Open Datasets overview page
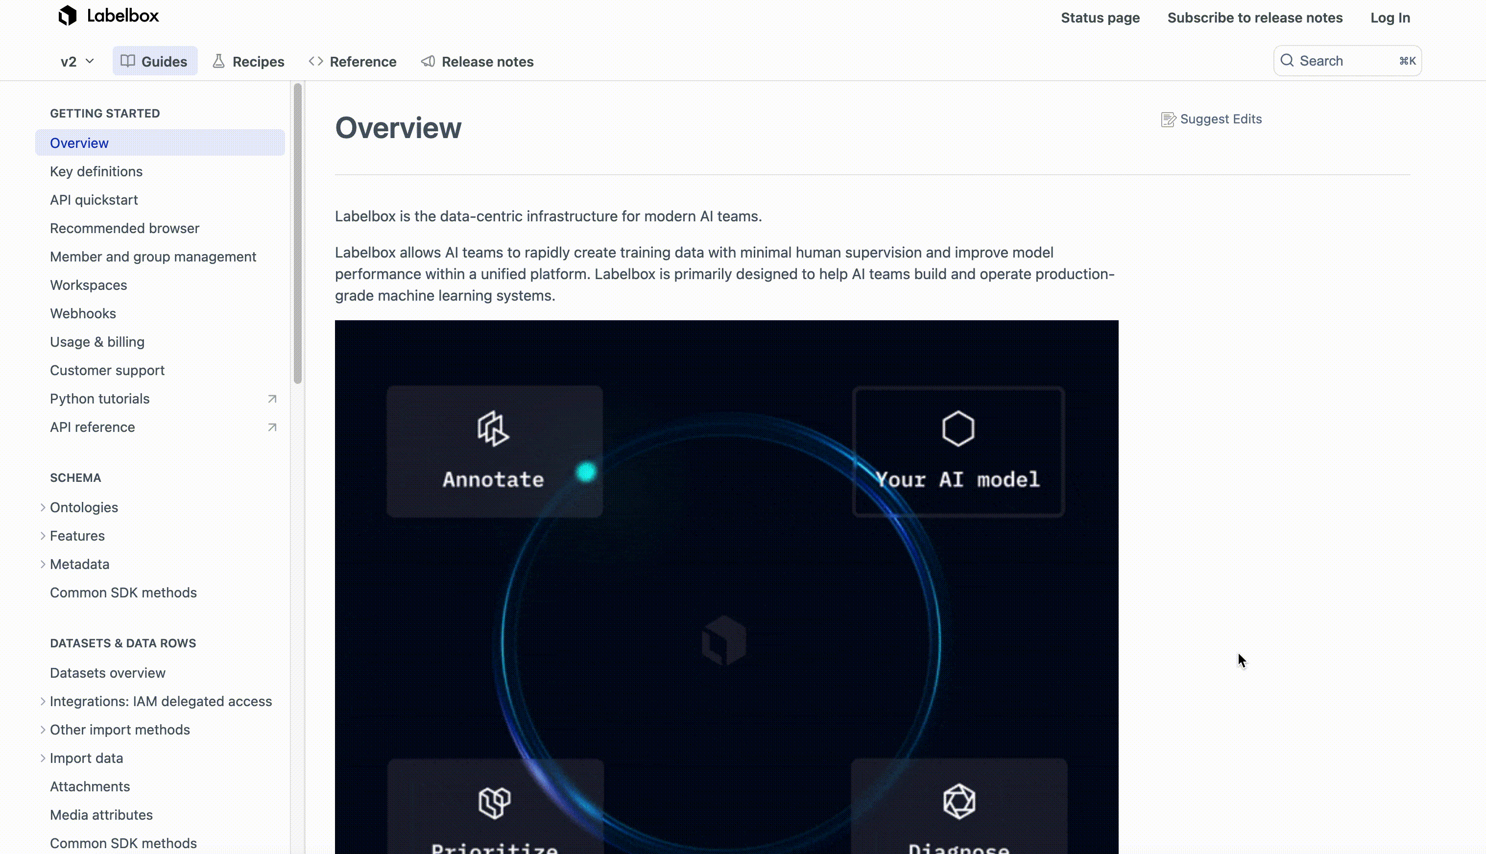This screenshot has height=854, width=1486. (107, 673)
